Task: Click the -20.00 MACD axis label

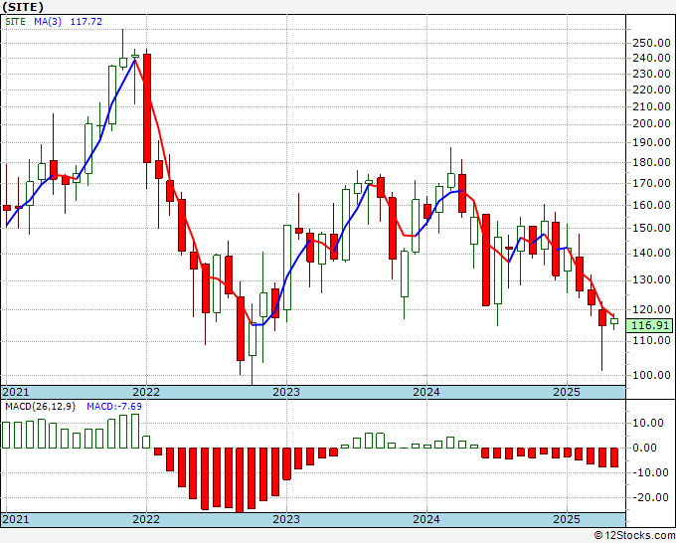Action: pyautogui.click(x=648, y=497)
